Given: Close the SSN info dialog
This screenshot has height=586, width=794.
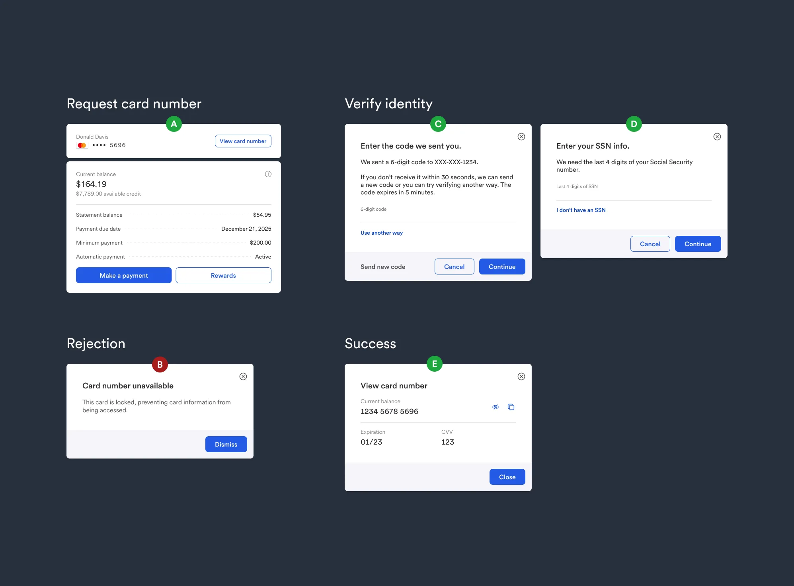Looking at the screenshot, I should tap(717, 137).
